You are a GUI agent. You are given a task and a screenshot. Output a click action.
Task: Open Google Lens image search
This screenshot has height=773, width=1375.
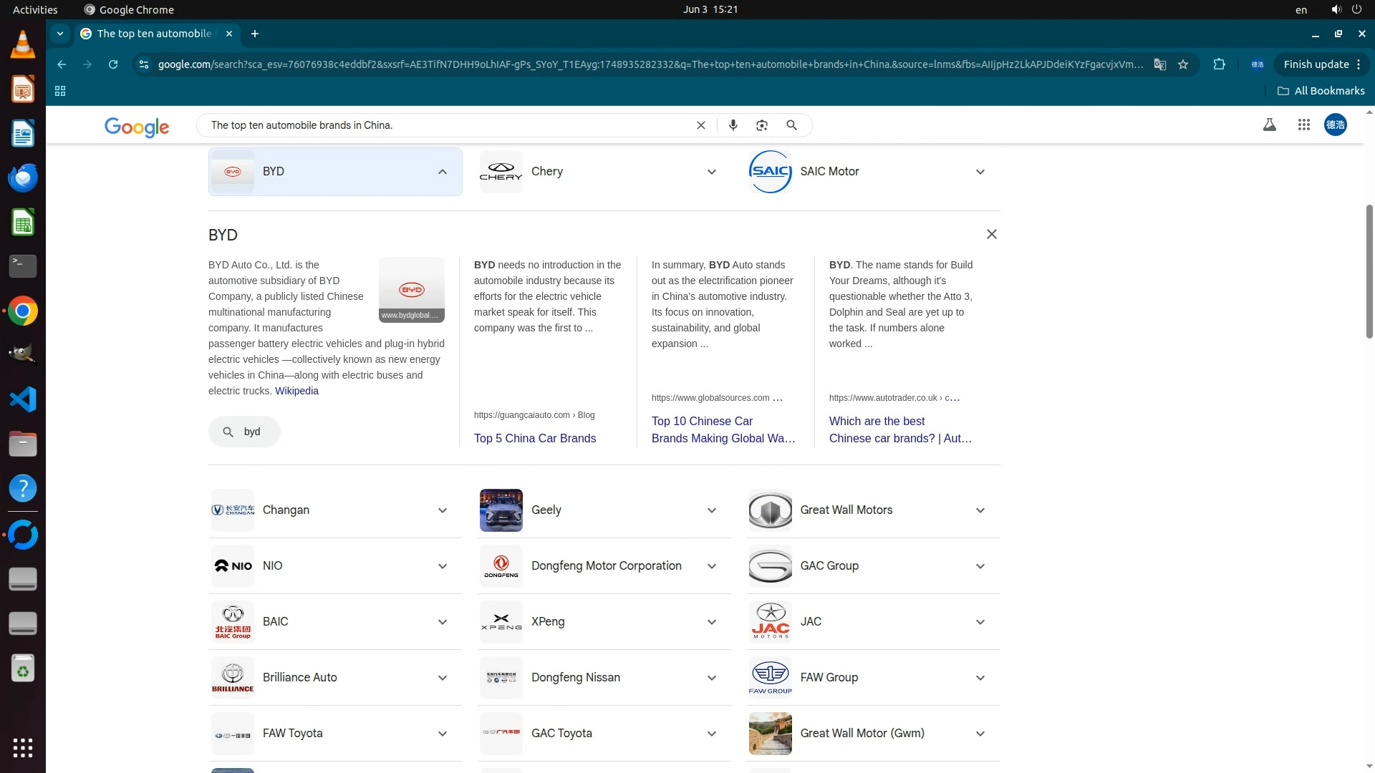(762, 125)
